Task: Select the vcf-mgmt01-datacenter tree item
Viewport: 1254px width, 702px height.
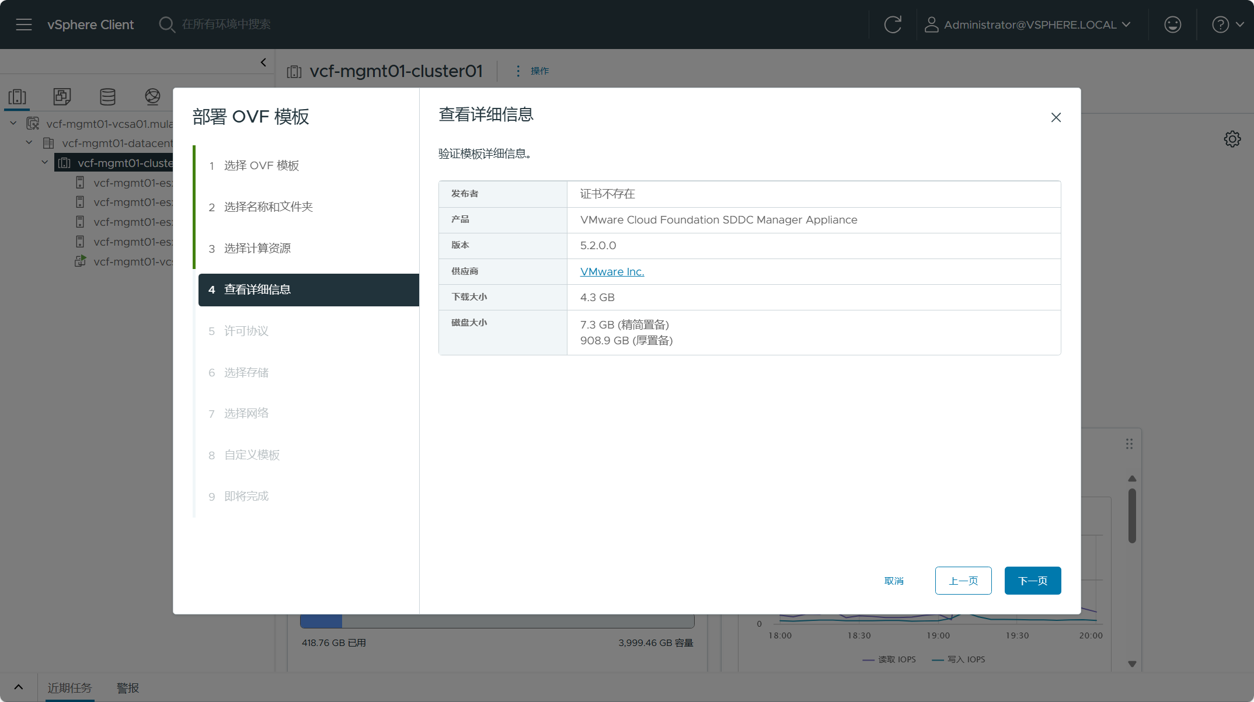Action: 107,143
